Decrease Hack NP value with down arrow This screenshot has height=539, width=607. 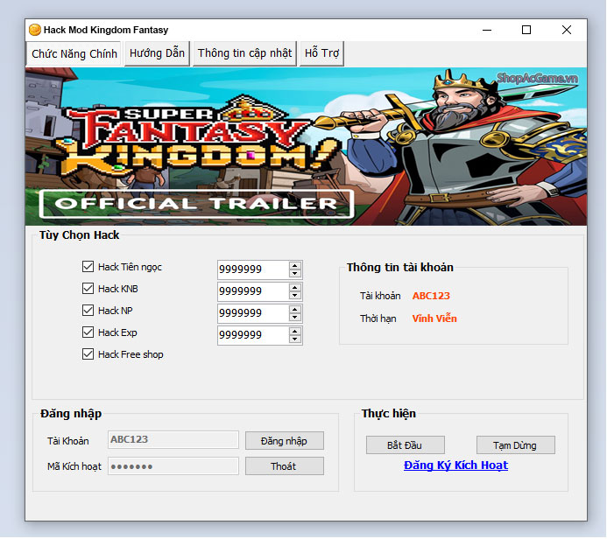pyautogui.click(x=295, y=318)
